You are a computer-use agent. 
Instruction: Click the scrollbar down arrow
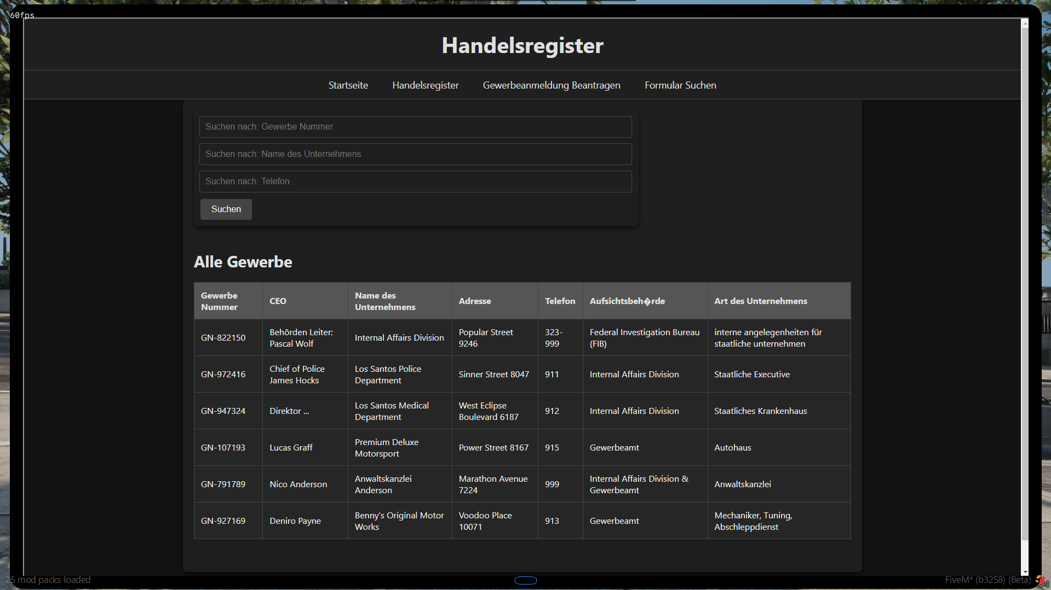1025,571
